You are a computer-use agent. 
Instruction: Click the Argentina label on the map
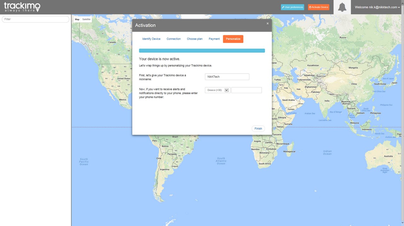point(164,169)
